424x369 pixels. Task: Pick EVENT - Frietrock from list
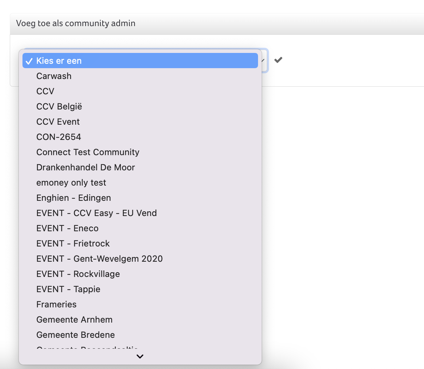pos(140,244)
